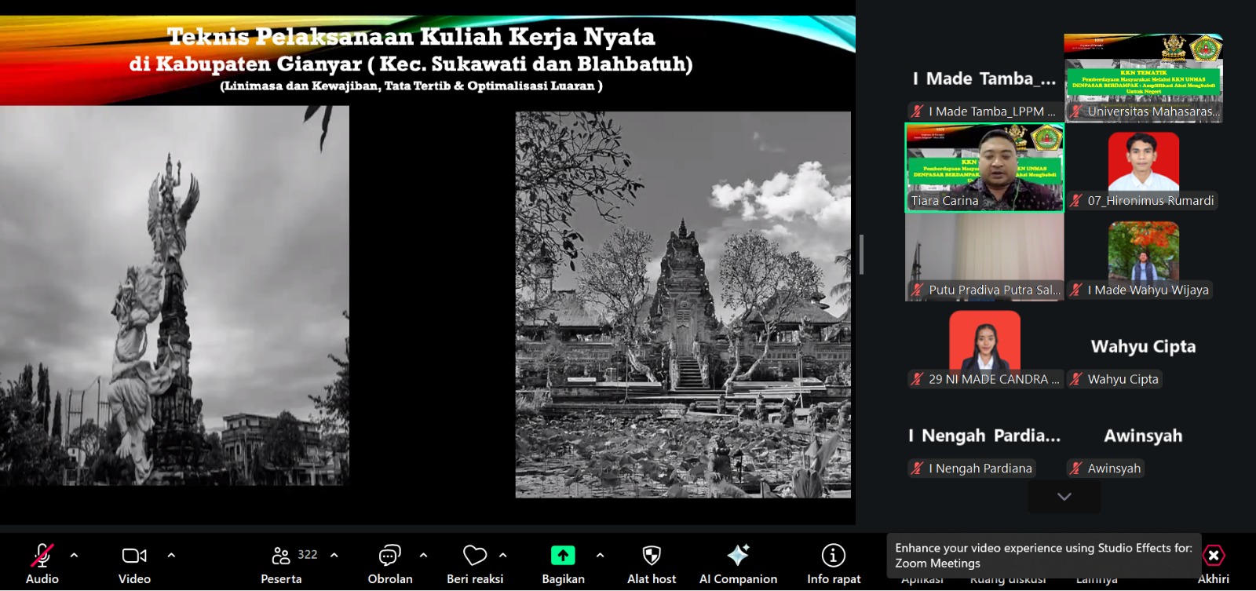Select Tiara Carina's active speaker video
This screenshot has width=1256, height=591.
[984, 167]
